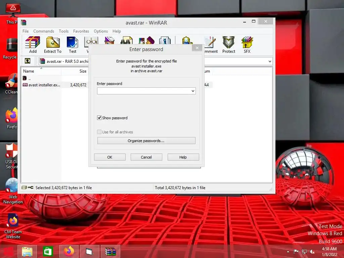This screenshot has width=344, height=258.
Task: Click the SFX toolbar icon
Action: tap(247, 45)
